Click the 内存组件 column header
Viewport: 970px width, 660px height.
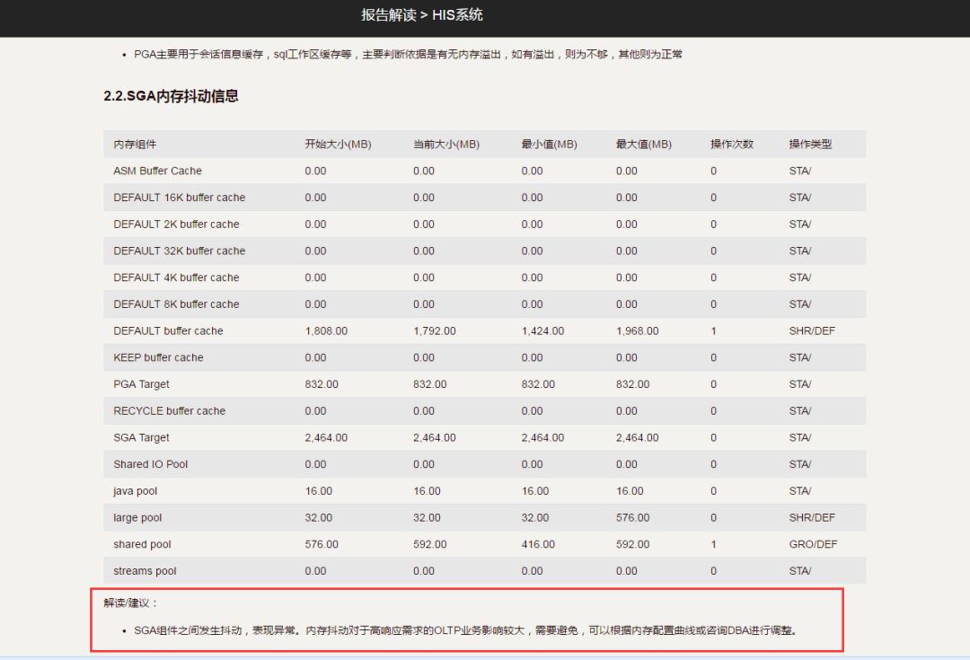(135, 145)
